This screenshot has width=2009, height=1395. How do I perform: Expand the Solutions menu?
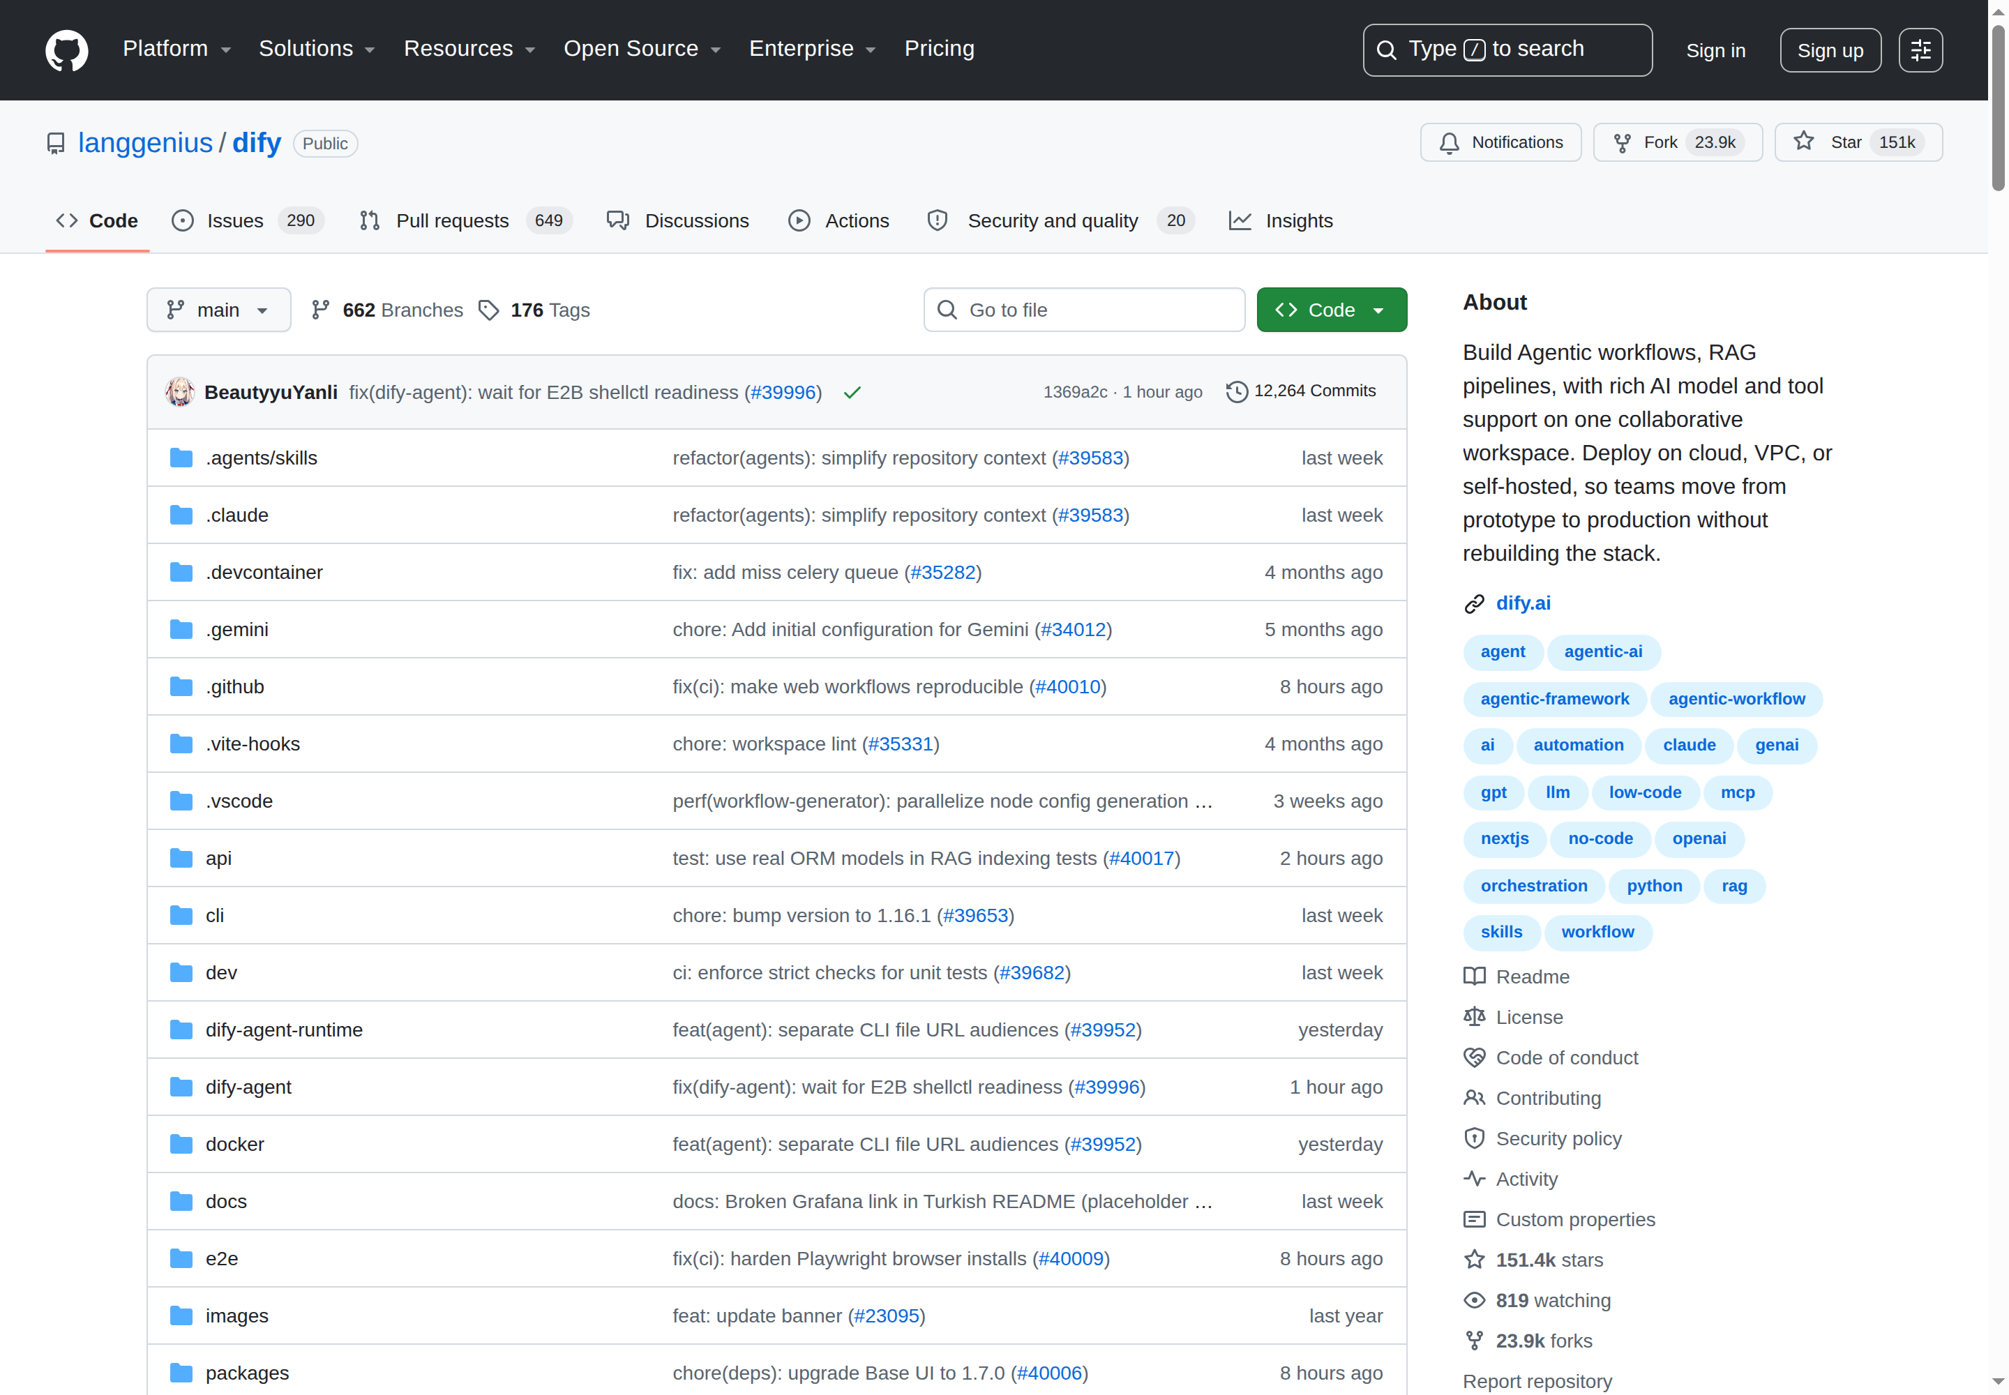[x=317, y=49]
